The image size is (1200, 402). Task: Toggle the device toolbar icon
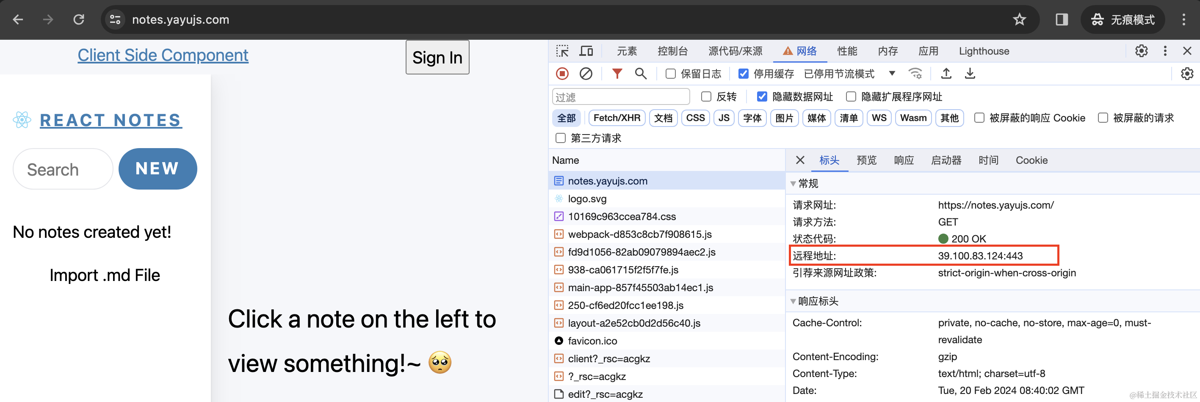coord(586,51)
